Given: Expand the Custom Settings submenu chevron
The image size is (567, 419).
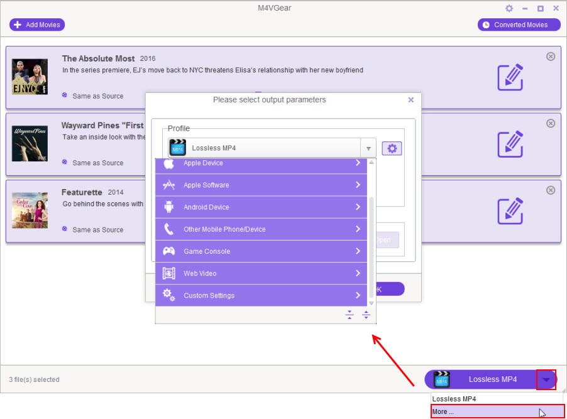Looking at the screenshot, I should click(x=358, y=295).
